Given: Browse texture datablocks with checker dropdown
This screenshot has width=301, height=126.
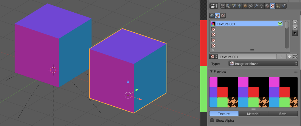Looking at the screenshot, I should click(214, 57).
